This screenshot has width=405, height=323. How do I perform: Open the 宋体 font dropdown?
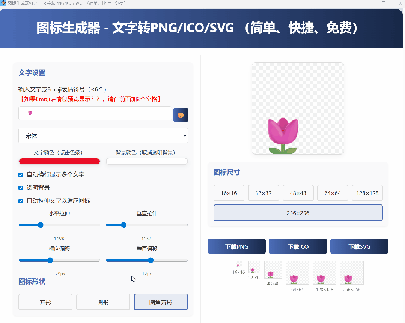[x=103, y=136]
